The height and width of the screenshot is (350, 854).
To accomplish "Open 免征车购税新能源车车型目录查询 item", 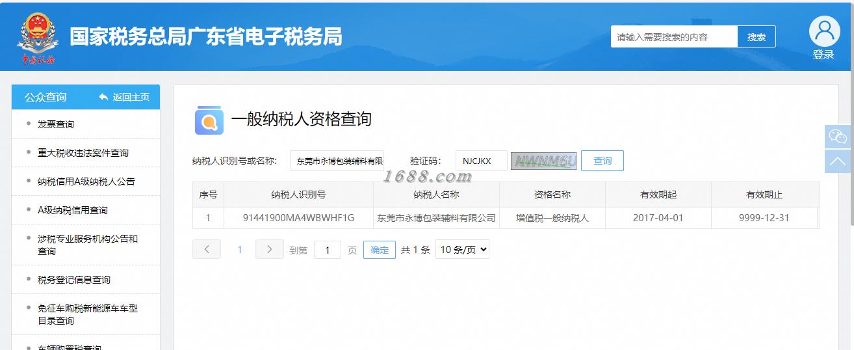I will (88, 314).
